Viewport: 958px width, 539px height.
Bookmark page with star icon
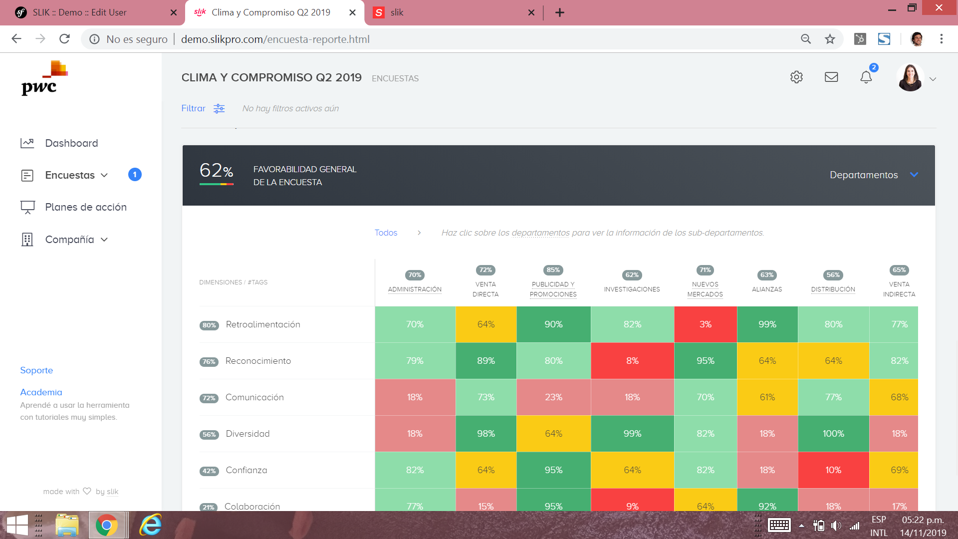click(830, 39)
